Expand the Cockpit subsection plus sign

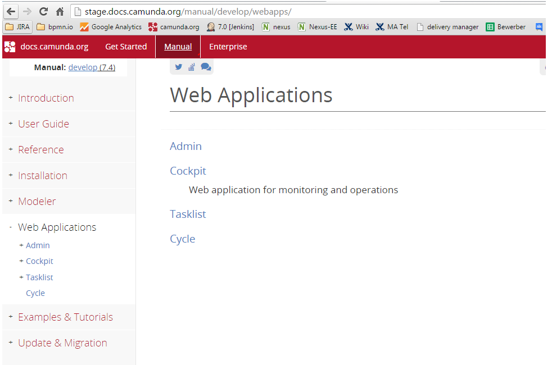(21, 261)
